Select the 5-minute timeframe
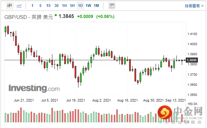 [40, 6]
